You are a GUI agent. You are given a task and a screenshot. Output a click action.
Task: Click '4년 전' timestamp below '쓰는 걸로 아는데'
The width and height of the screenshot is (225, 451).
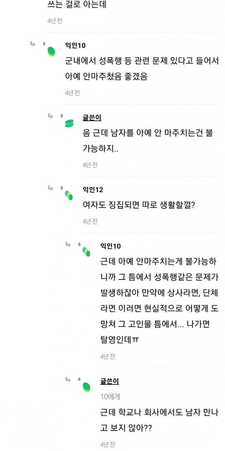coord(55,21)
